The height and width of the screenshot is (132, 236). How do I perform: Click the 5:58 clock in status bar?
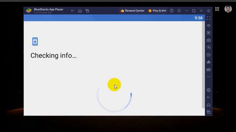click(x=198, y=18)
